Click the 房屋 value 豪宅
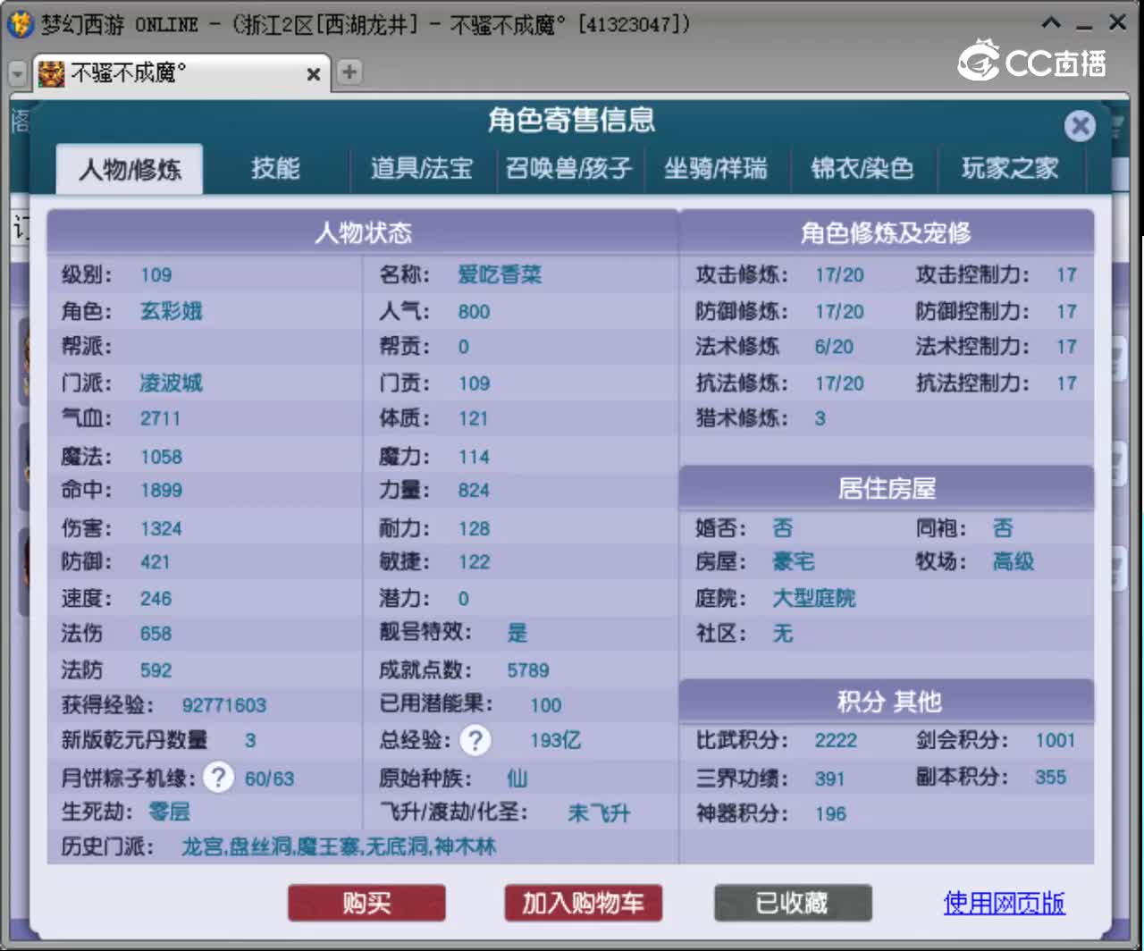 click(794, 561)
